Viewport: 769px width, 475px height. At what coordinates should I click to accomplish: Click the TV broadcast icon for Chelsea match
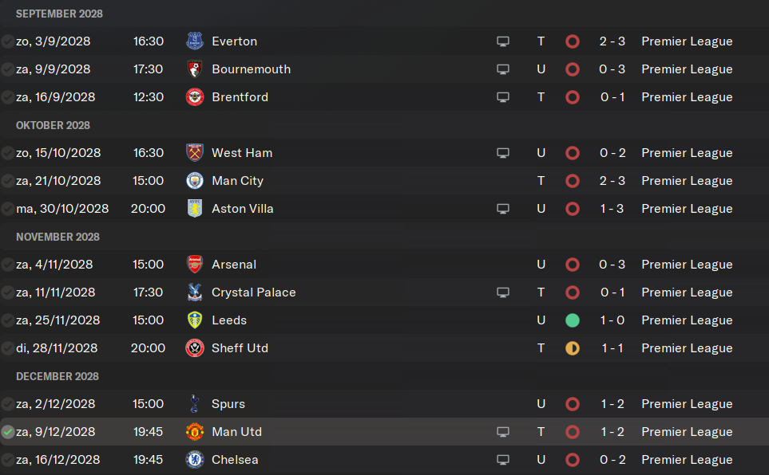(503, 460)
